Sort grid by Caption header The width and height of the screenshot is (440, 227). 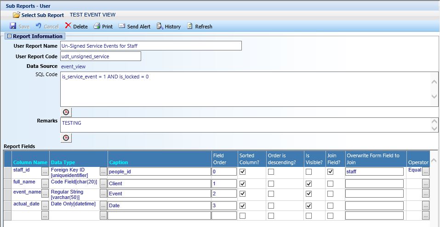point(119,162)
